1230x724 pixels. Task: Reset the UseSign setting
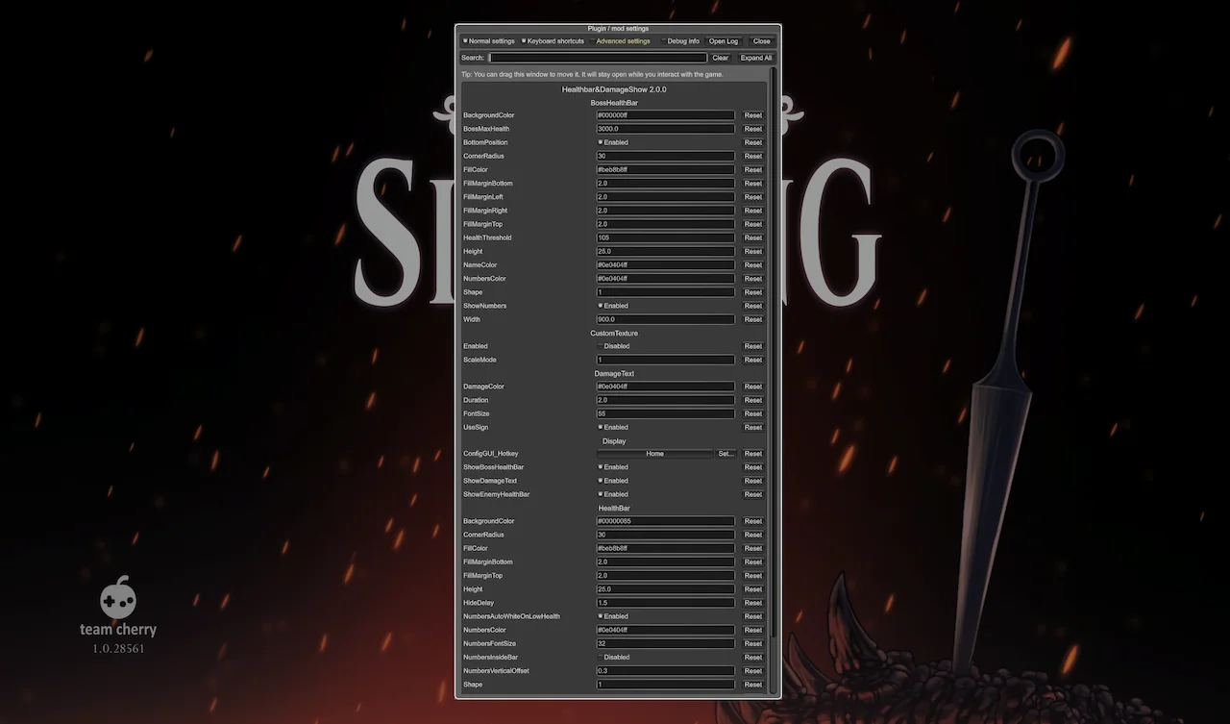(753, 427)
